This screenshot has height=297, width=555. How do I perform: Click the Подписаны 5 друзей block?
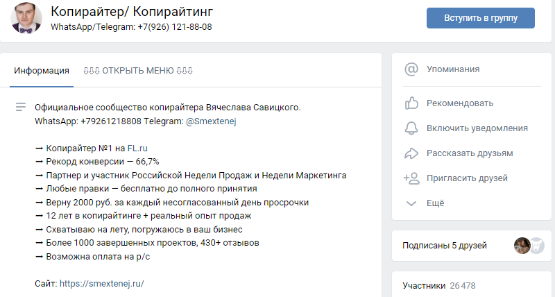click(x=445, y=245)
